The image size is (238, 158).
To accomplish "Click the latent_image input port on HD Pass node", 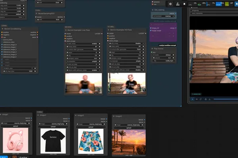I will pyautogui.click(x=108, y=41).
